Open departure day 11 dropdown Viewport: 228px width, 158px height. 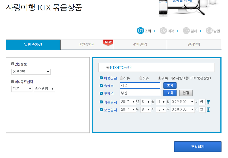pyautogui.click(x=161, y=102)
